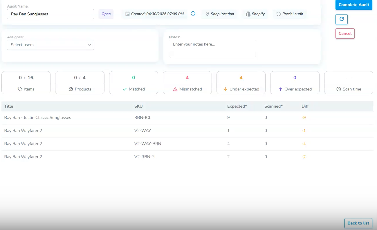Screen dimensions: 377x230
Task: Sort by the Diff column header
Action: [x=305, y=106]
